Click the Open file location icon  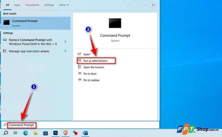[x=79, y=67]
